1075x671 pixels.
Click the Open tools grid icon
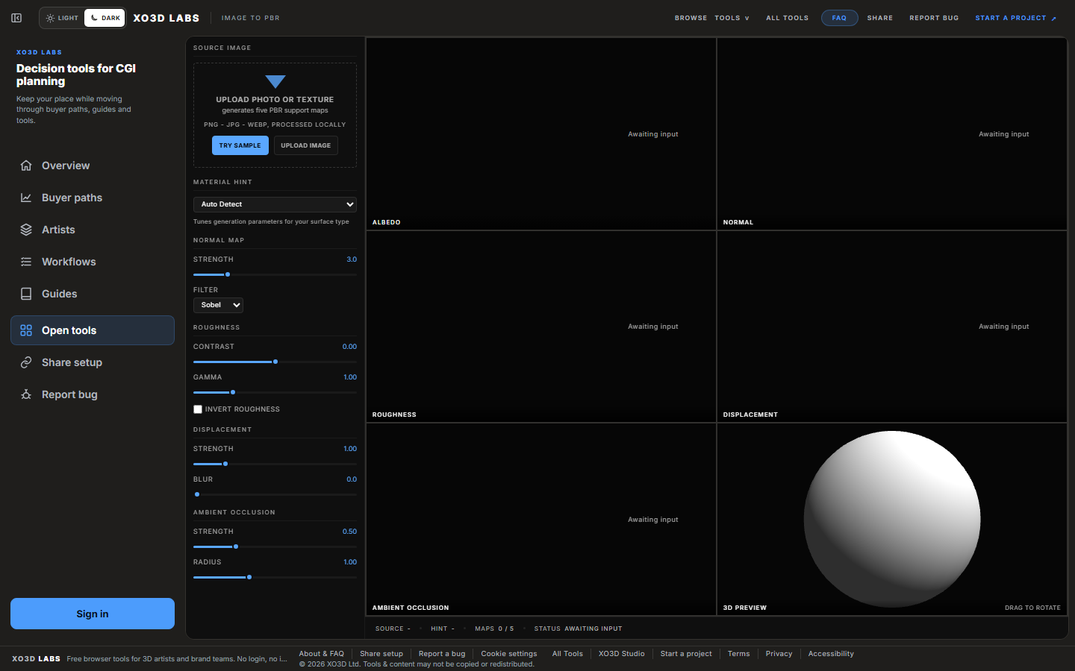[x=26, y=330]
